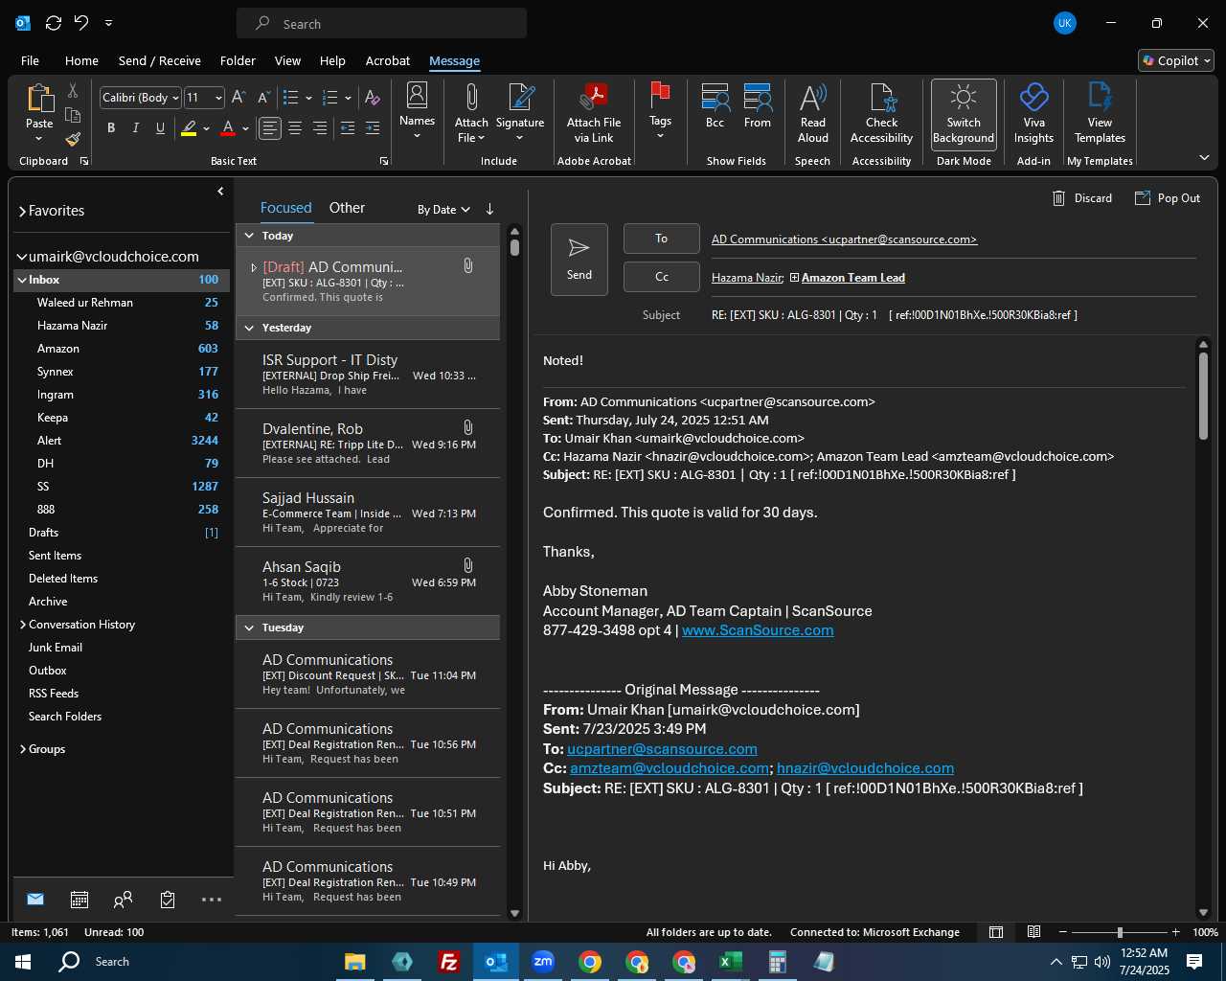Viewport: 1226px width, 981px height.
Task: Click the Copilot button
Action: click(x=1176, y=60)
